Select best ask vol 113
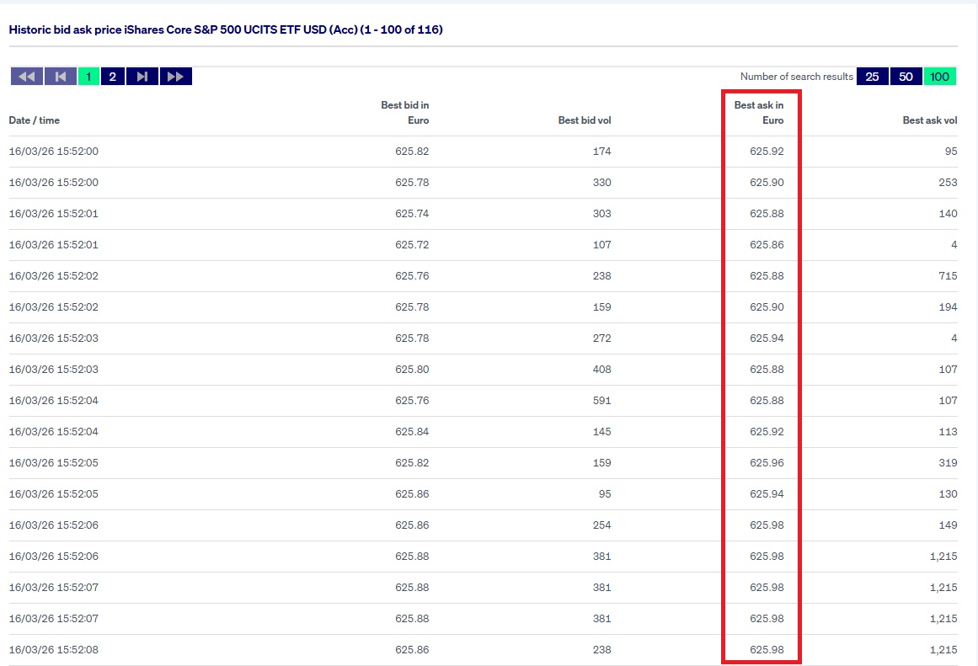 pos(948,432)
